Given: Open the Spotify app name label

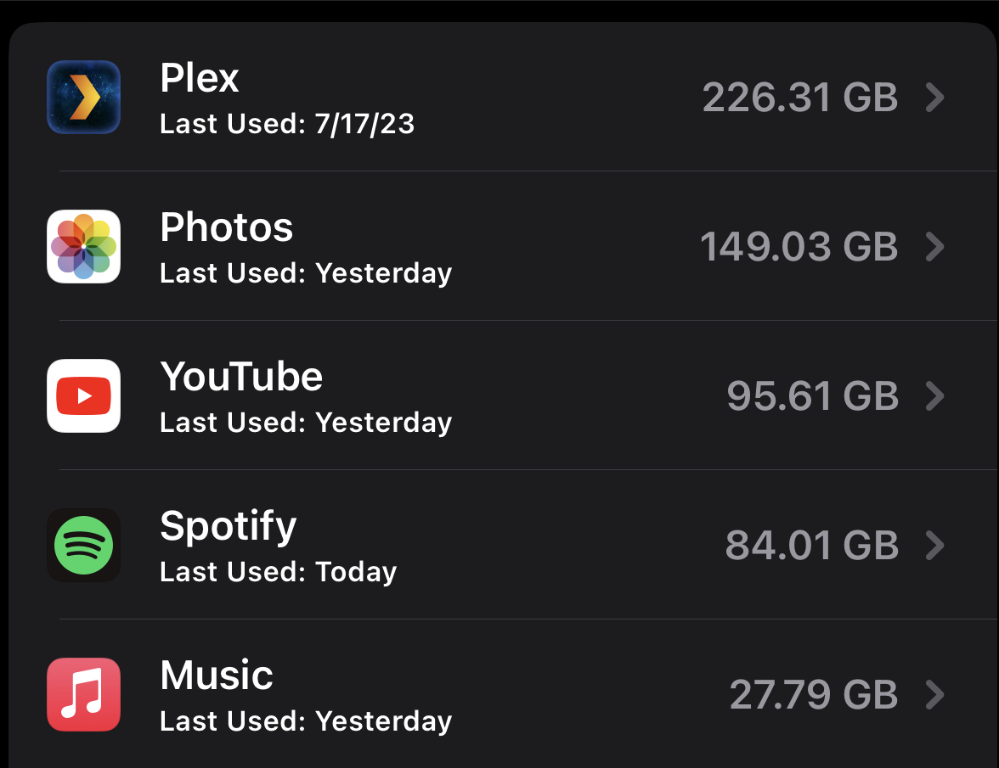Looking at the screenshot, I should 228,528.
